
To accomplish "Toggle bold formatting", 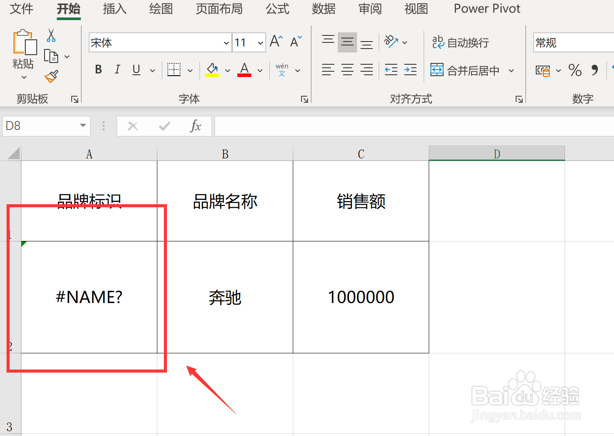I will coord(98,69).
